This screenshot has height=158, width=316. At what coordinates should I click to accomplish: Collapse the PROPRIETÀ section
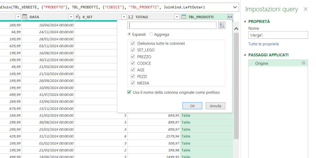click(245, 21)
